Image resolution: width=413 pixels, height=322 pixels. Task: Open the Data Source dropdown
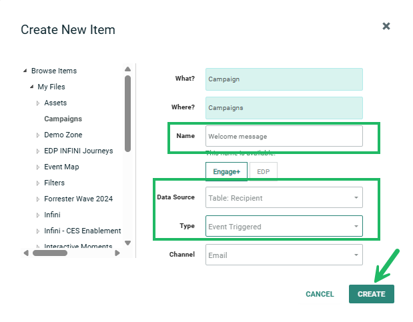pyautogui.click(x=284, y=198)
